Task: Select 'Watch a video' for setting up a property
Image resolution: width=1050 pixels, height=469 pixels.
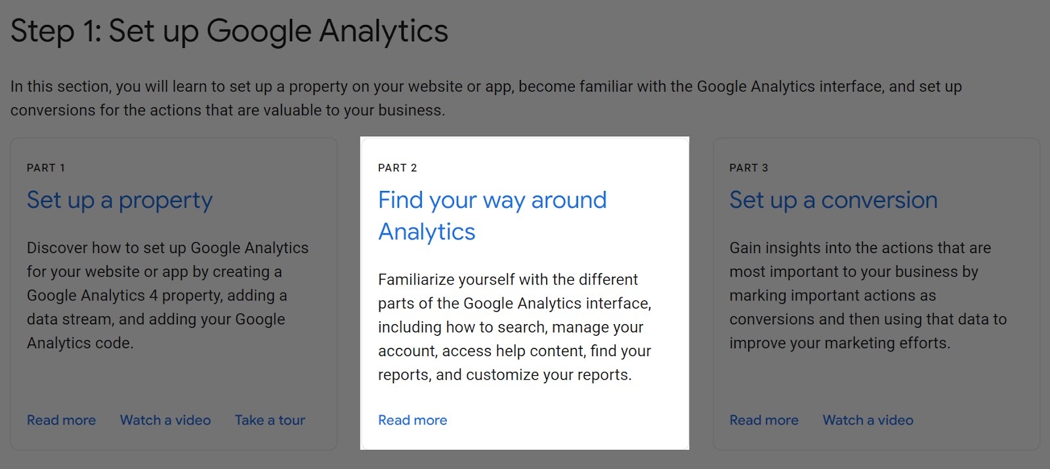Action: pyautogui.click(x=165, y=420)
